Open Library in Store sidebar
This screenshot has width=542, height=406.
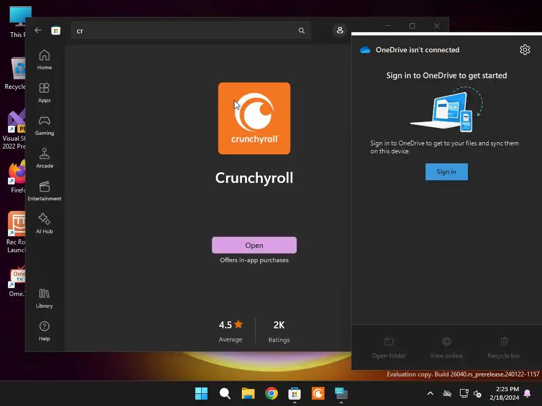[44, 299]
